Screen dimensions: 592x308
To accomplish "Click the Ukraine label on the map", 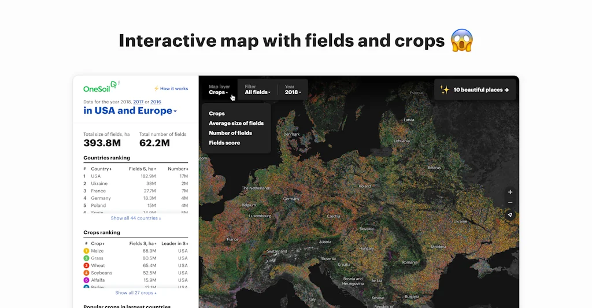I will (x=460, y=221).
